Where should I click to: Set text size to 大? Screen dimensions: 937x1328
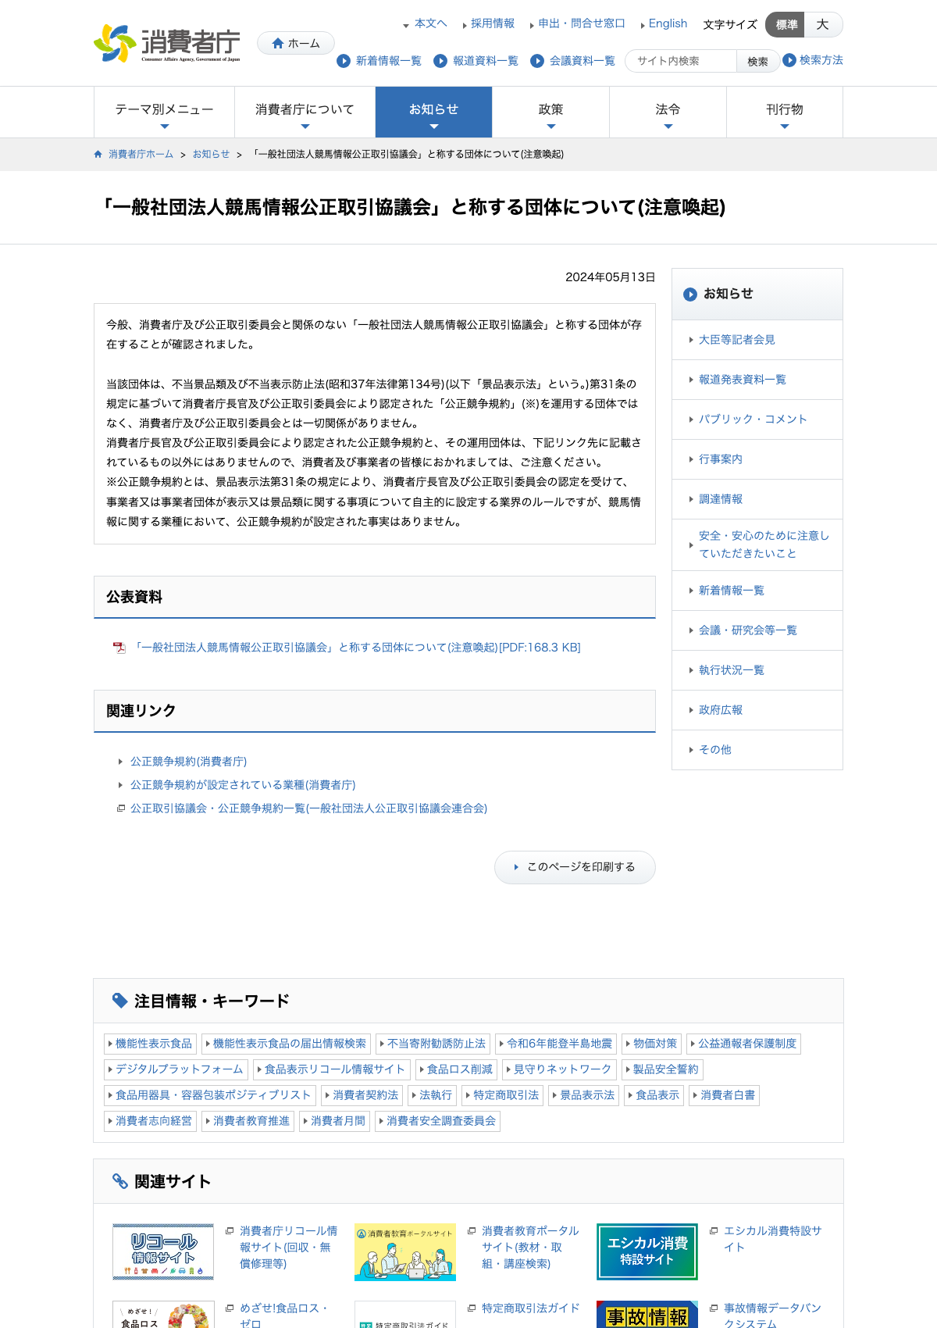(823, 25)
